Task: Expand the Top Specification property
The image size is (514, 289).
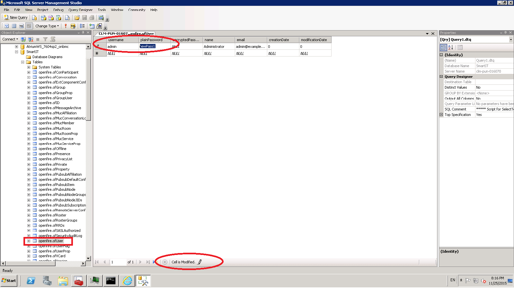Action: coord(441,115)
